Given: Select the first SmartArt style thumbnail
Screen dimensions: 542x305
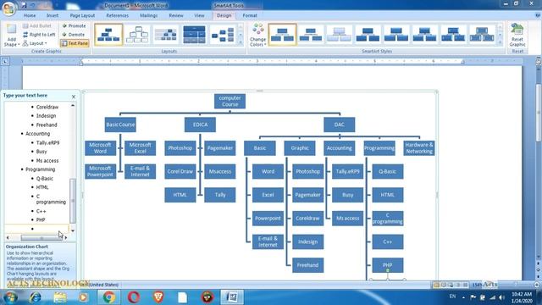Looking at the screenshot, I should pyautogui.click(x=282, y=35).
